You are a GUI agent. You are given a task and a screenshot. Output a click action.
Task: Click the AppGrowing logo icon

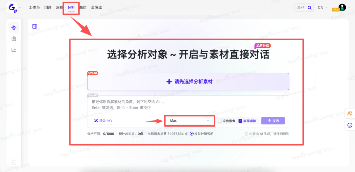[x=12, y=8]
